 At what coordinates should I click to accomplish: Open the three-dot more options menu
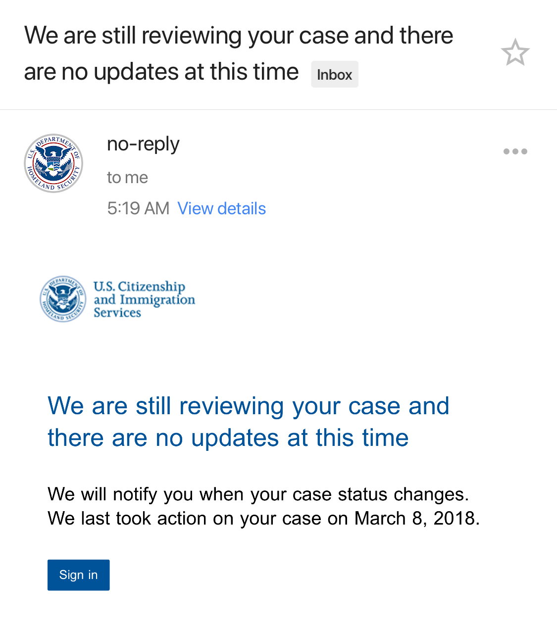pos(515,151)
